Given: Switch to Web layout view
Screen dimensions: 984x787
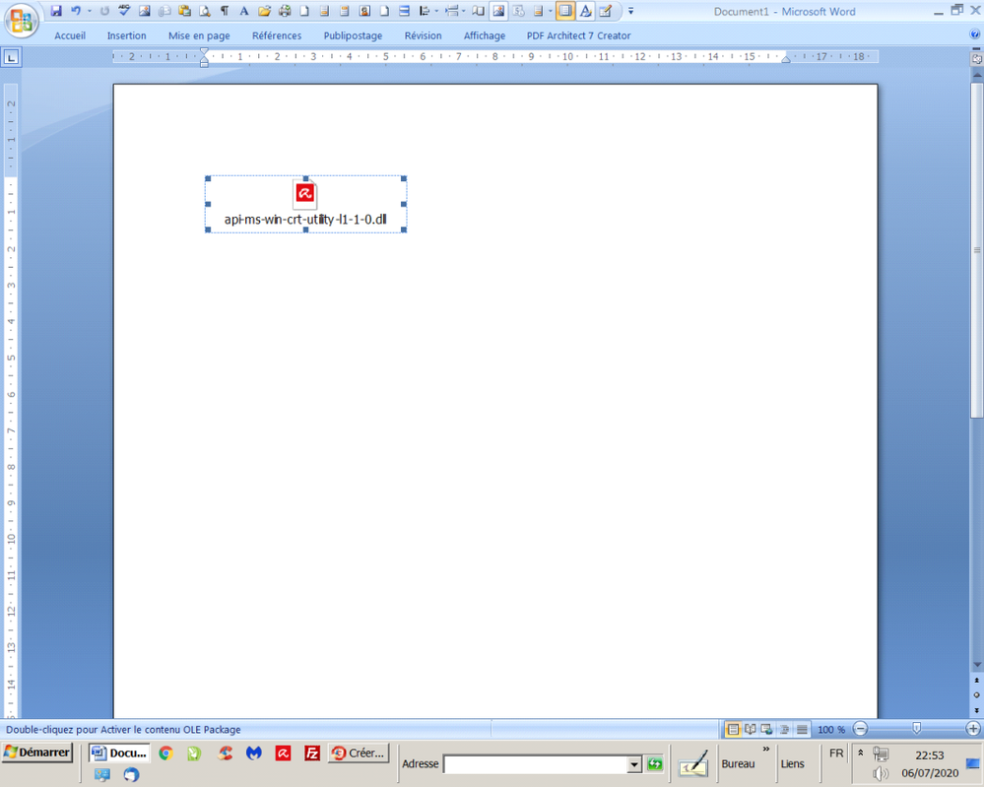Looking at the screenshot, I should click(765, 729).
